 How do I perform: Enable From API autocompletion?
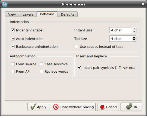tap(13, 71)
